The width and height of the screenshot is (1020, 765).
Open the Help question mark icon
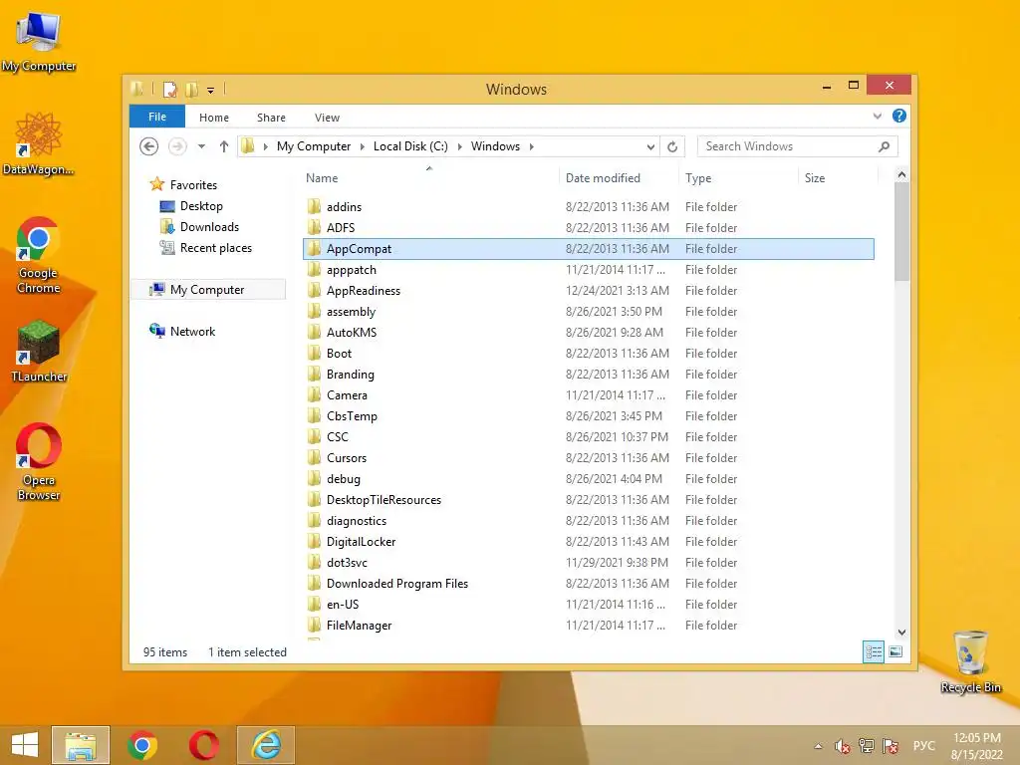[x=899, y=116]
